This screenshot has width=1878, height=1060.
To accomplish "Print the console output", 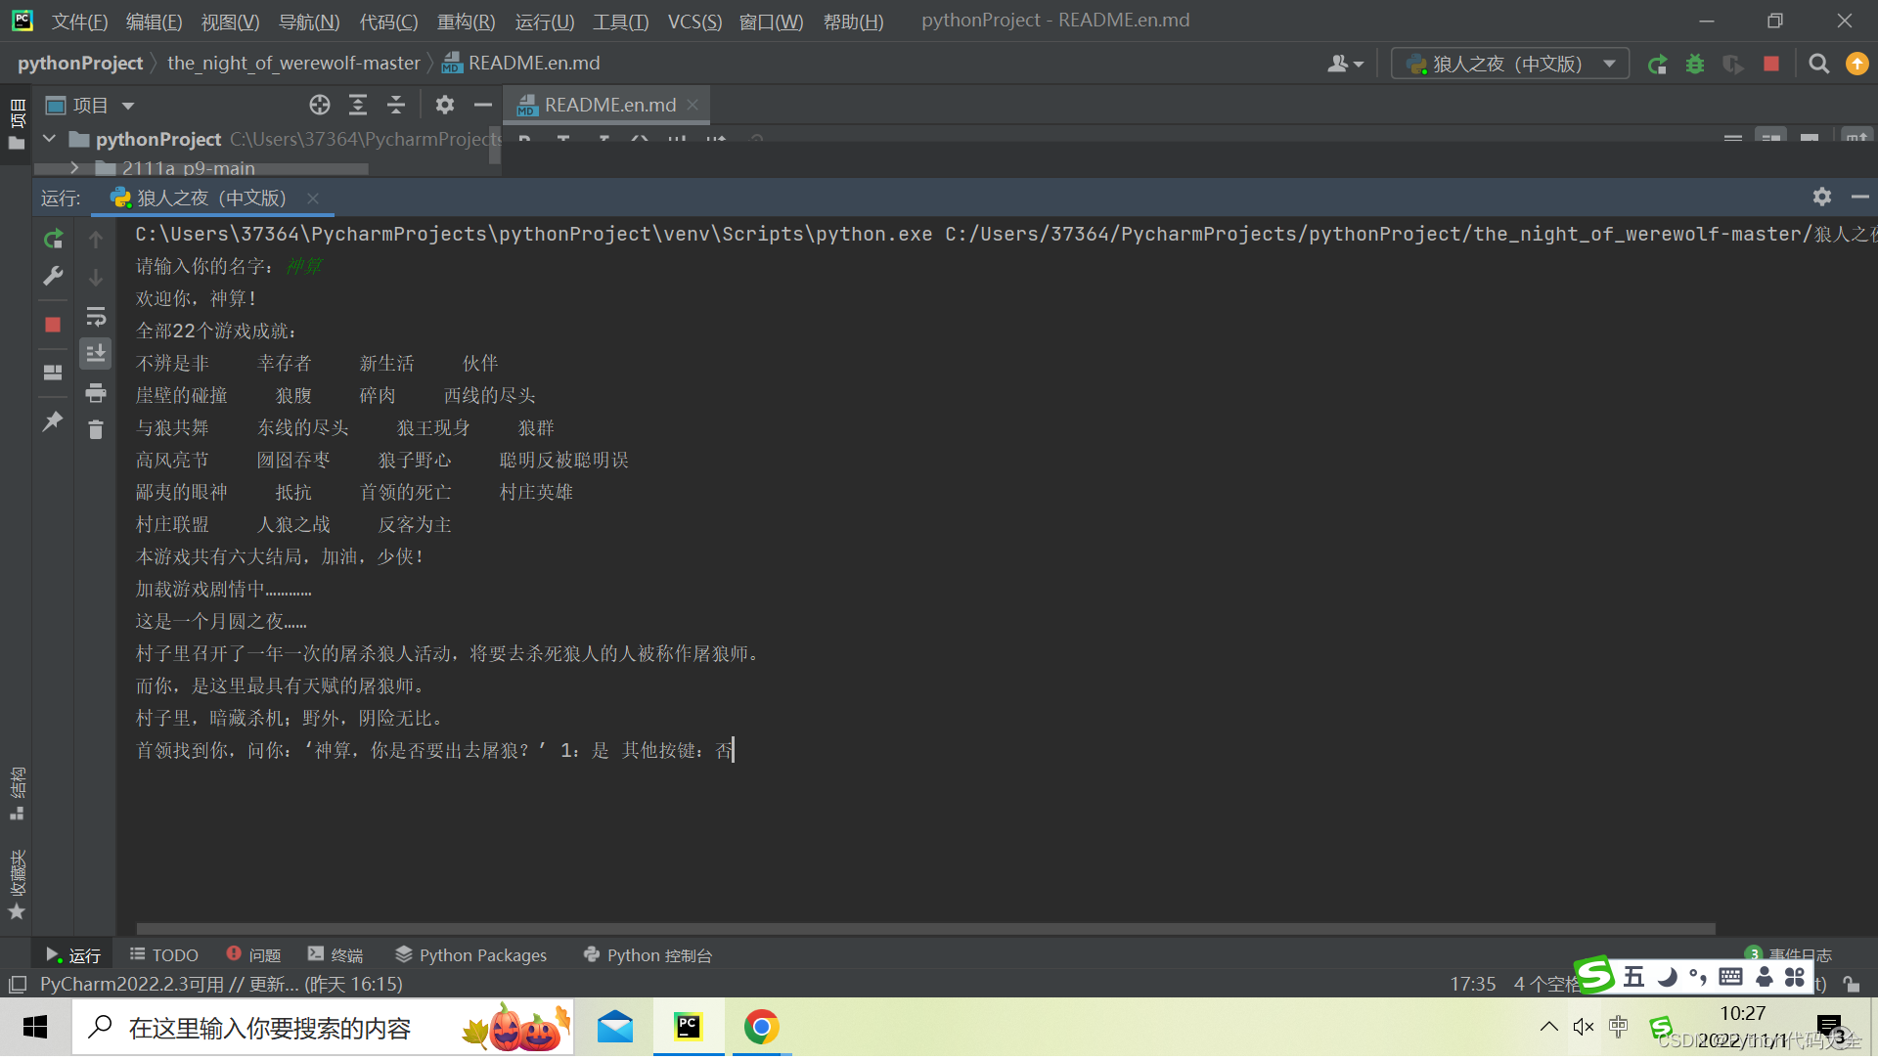I will coord(96,393).
